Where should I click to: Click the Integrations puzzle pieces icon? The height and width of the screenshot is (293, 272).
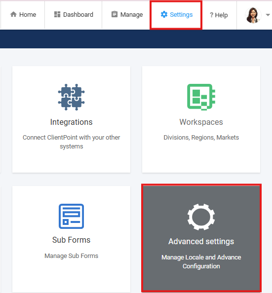(71, 97)
